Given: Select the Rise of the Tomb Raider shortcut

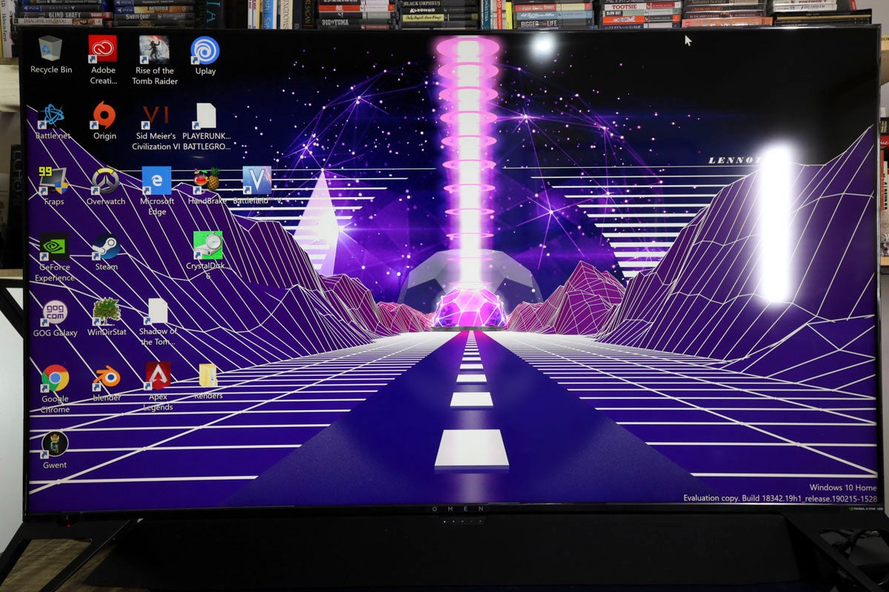Looking at the screenshot, I should (x=154, y=50).
